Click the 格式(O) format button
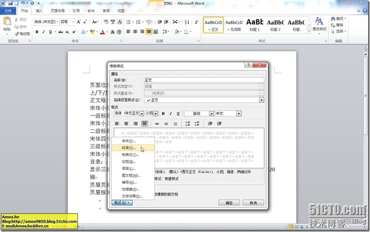This screenshot has width=370, height=232. click(x=122, y=203)
